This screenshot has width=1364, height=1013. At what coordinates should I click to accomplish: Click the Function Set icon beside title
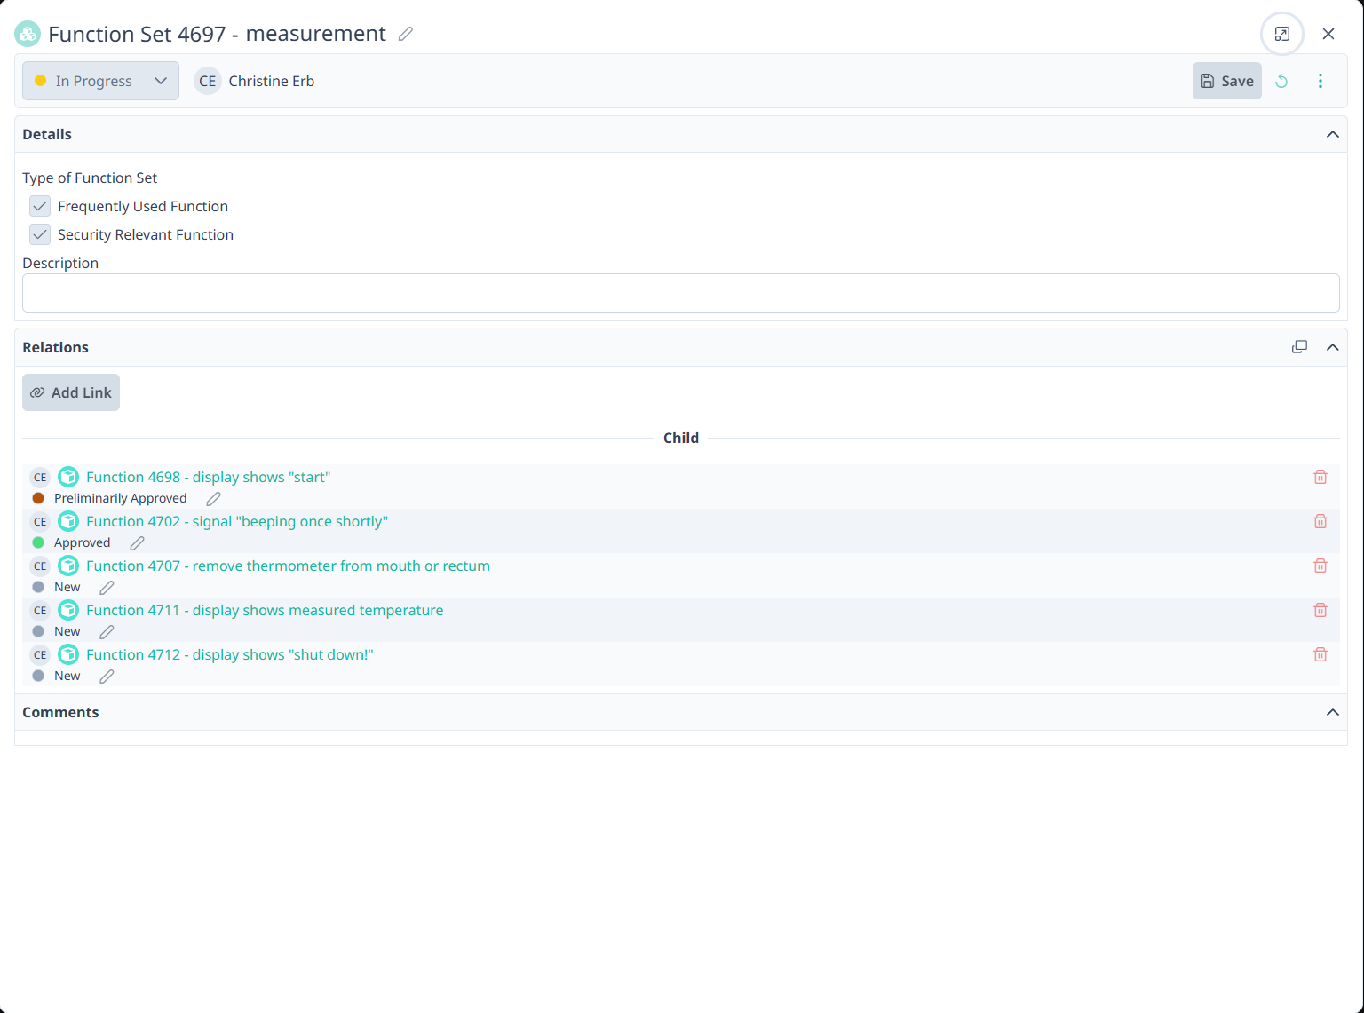click(x=28, y=34)
